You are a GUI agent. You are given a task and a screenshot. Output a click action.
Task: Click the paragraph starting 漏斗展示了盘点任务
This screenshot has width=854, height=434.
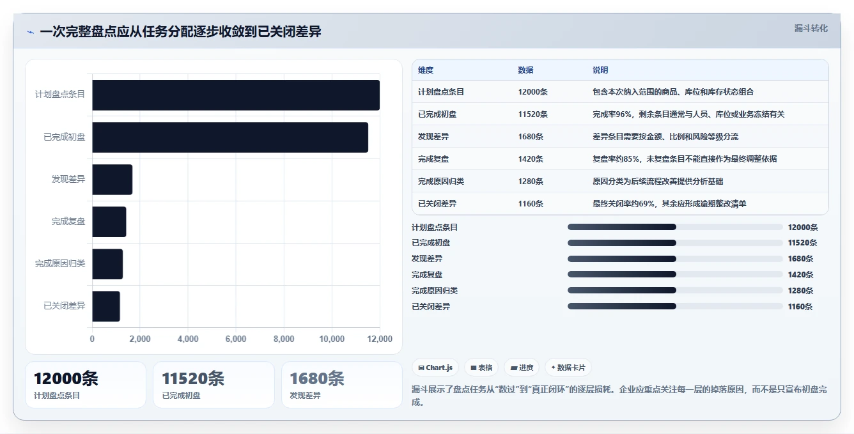click(619, 396)
